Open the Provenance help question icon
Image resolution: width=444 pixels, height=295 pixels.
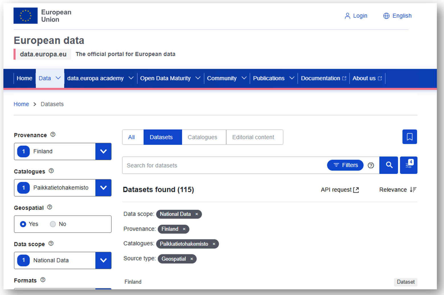(53, 135)
